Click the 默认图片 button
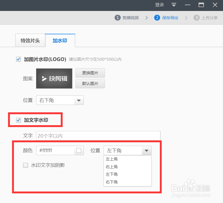Image resolution: width=223 pixels, height=203 pixels. point(90,83)
